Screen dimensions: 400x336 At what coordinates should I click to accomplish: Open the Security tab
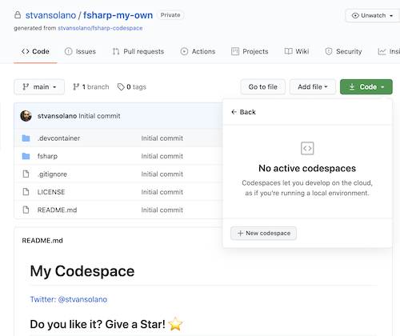(343, 51)
